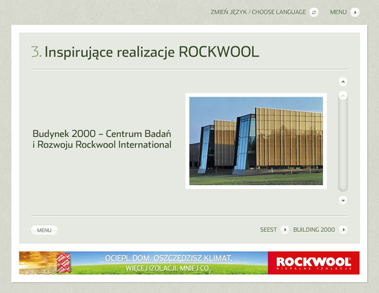The width and height of the screenshot is (379, 293).
Task: Click the red product pack image in banner
Action: (x=61, y=262)
